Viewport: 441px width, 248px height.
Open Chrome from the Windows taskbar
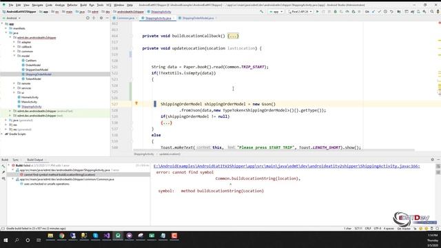(x=61, y=236)
